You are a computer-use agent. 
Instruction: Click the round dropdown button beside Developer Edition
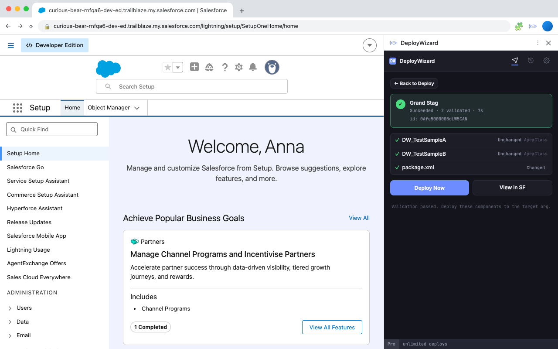point(370,45)
